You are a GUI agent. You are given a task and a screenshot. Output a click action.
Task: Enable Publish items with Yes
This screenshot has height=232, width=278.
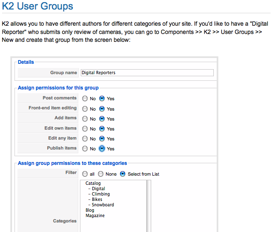(x=102, y=149)
